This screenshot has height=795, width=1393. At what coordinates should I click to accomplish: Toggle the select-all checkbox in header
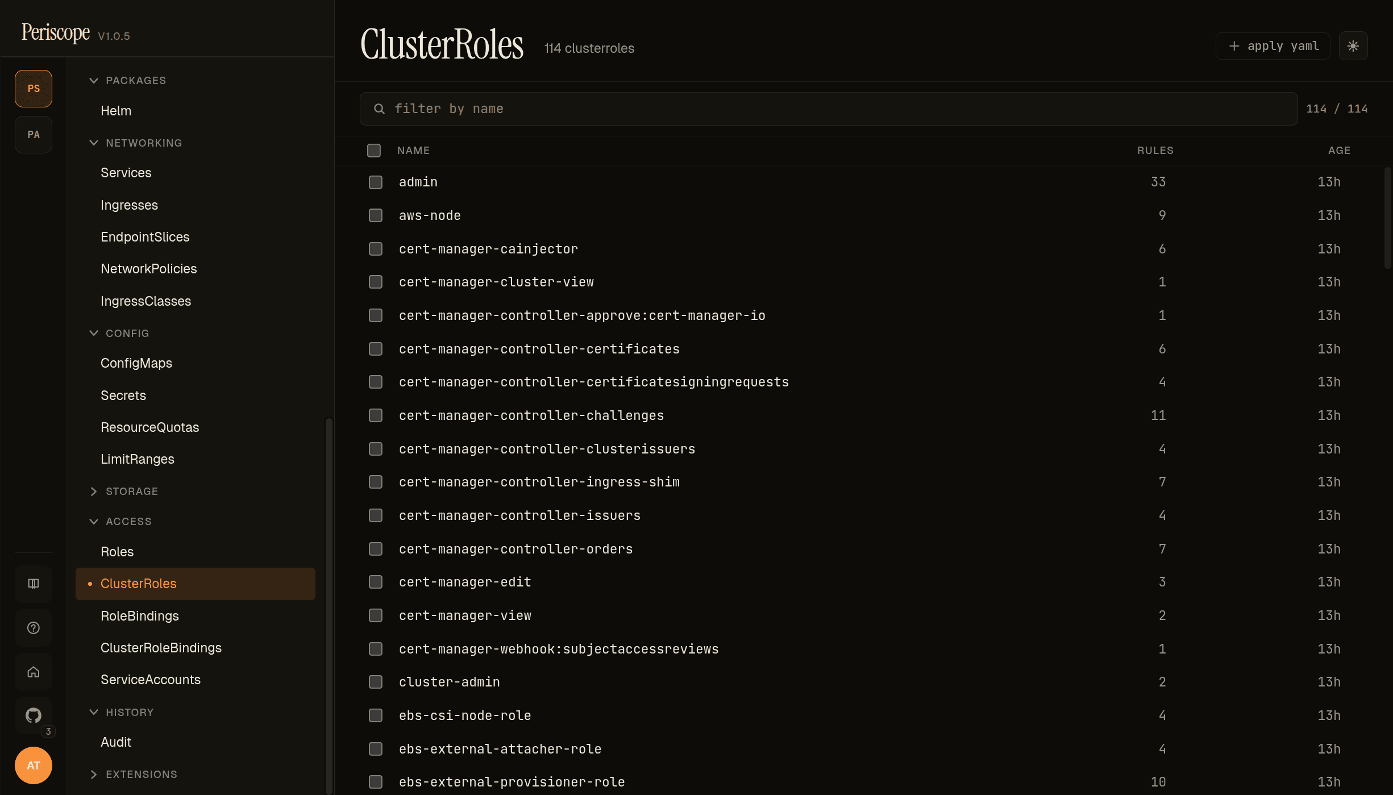point(374,151)
